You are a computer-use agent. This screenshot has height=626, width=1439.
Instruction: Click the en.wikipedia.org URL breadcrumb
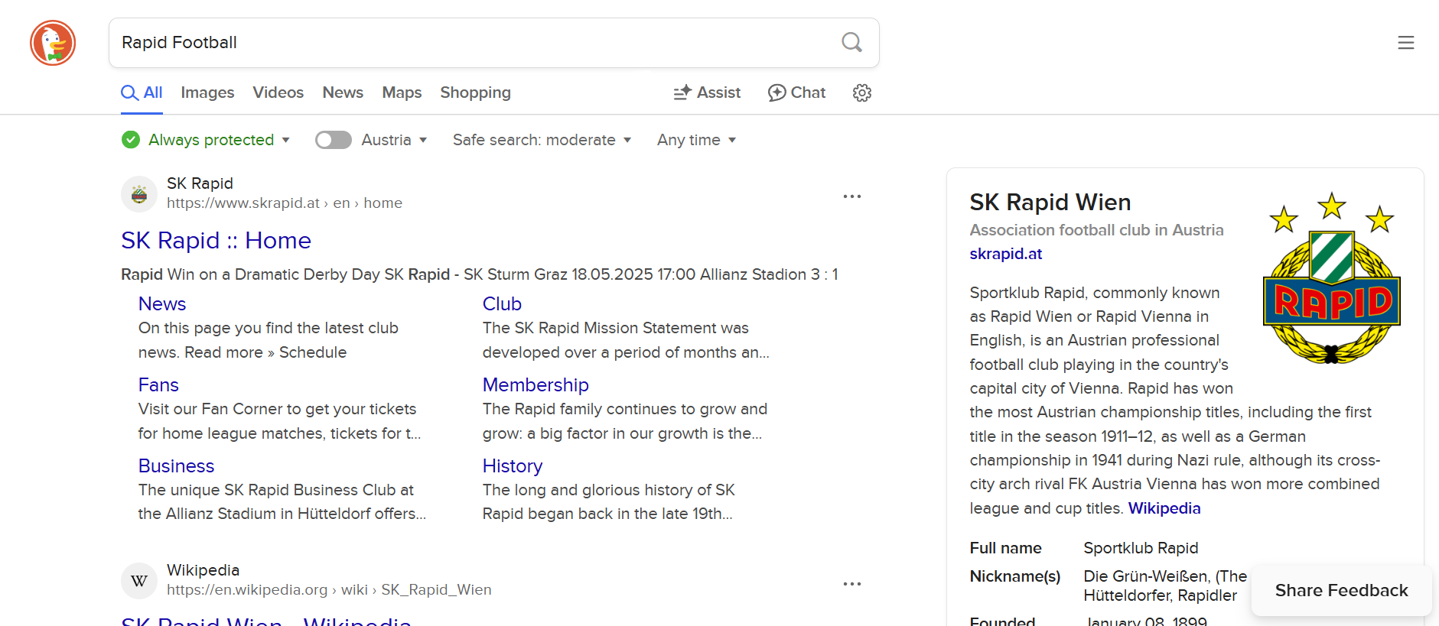[329, 590]
